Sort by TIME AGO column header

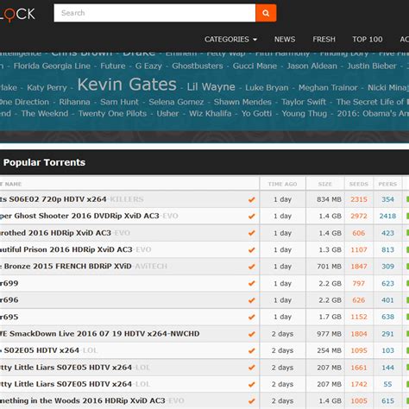[282, 184]
